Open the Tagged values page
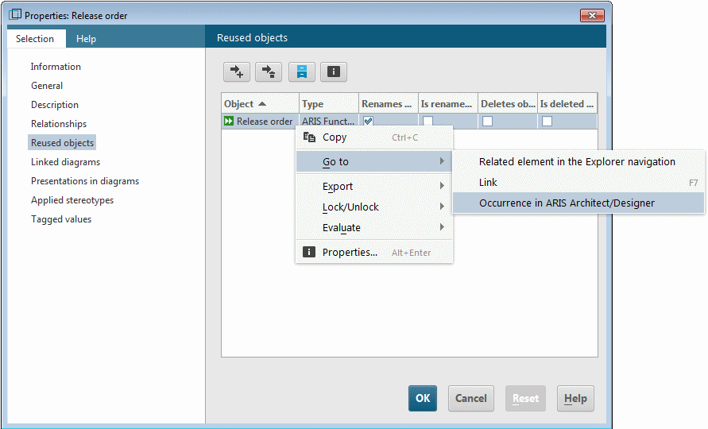Viewport: 708px width, 429px height. click(x=61, y=219)
